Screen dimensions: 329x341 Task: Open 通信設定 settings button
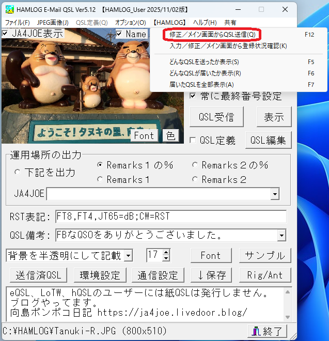point(158,275)
